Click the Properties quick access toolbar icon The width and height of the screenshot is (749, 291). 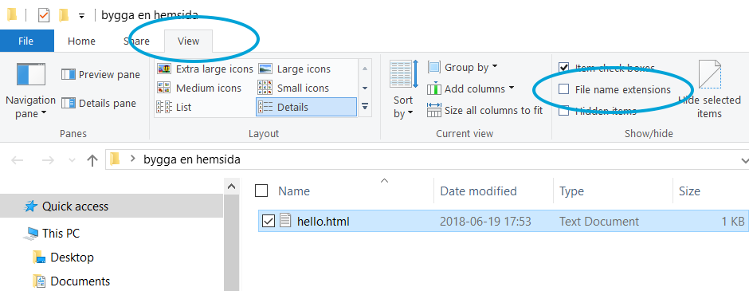click(x=44, y=16)
